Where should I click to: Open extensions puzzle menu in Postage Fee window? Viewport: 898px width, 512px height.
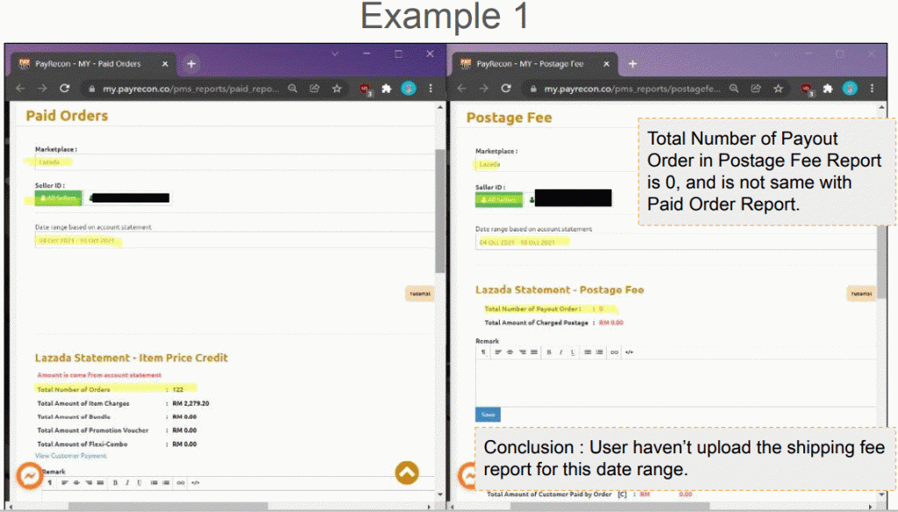tap(828, 89)
